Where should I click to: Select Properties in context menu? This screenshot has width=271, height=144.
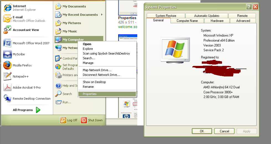point(107,94)
